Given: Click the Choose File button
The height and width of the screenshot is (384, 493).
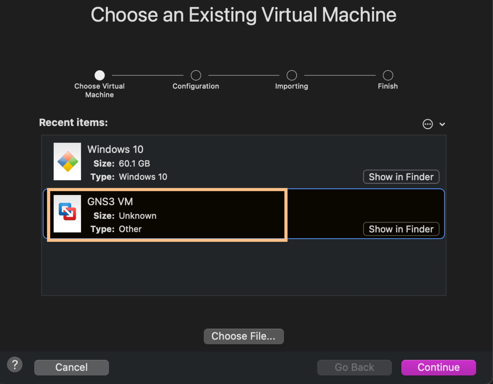Looking at the screenshot, I should point(244,336).
